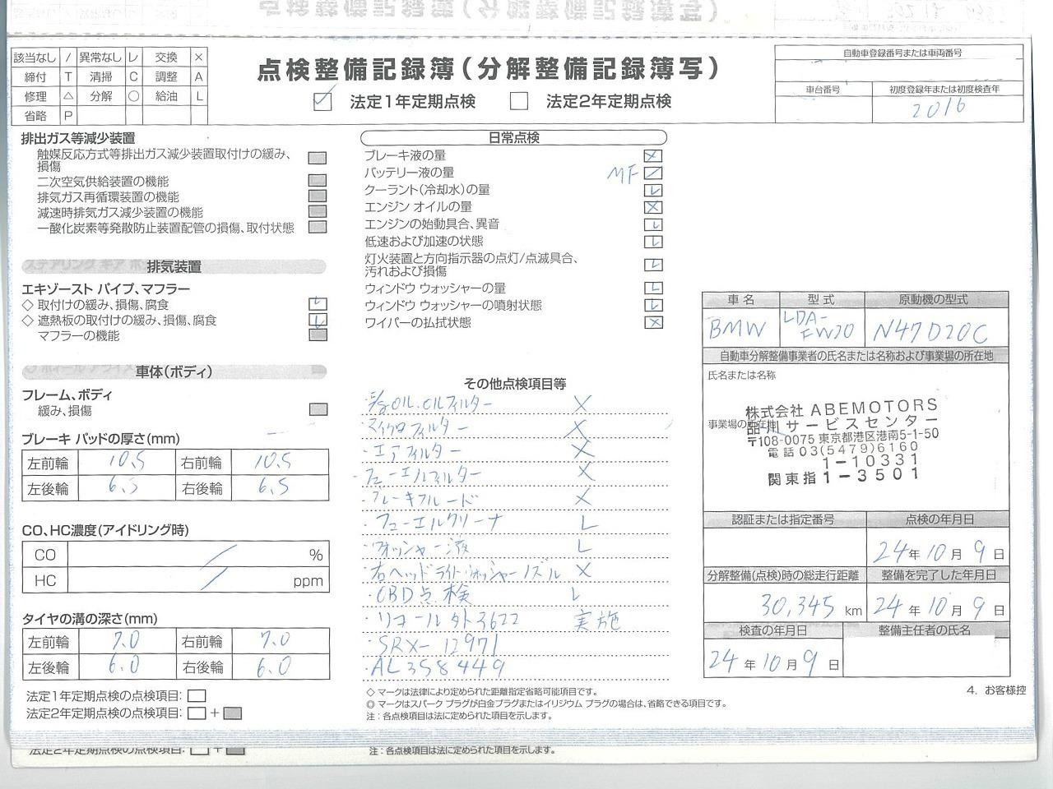The height and width of the screenshot is (789, 1053).
Task: Select the stamp number 関東指1-3501
Action: (x=843, y=475)
